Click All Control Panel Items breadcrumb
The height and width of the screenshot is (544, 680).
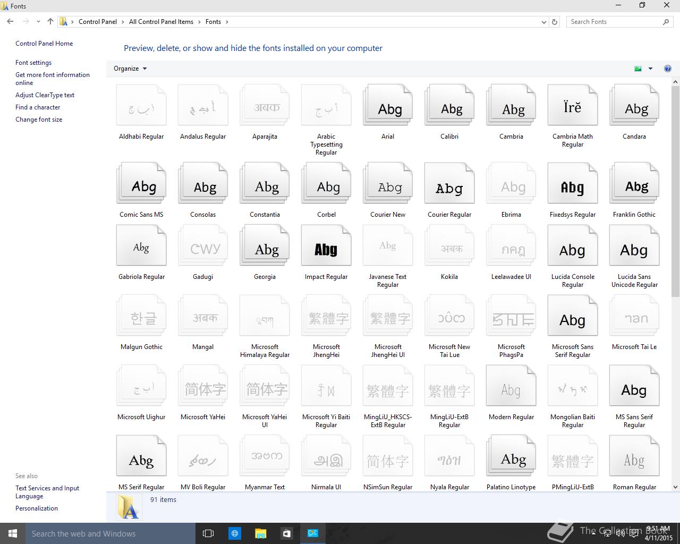pyautogui.click(x=161, y=22)
